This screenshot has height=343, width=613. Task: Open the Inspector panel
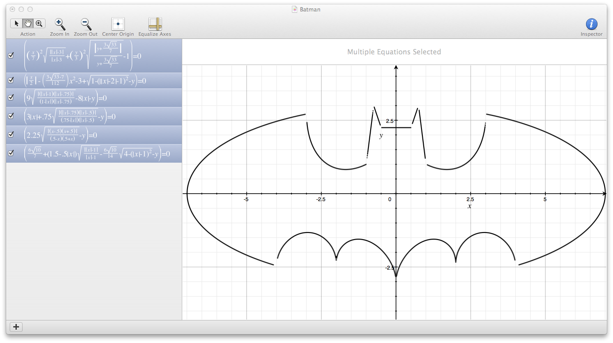click(x=591, y=23)
